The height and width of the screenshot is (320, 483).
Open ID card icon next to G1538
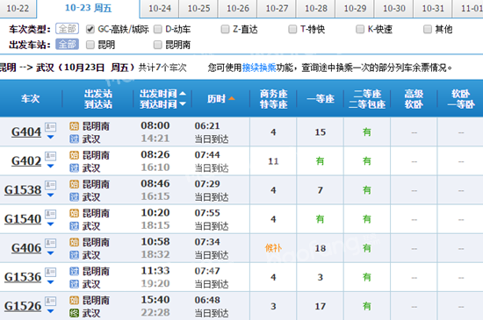tap(51, 185)
